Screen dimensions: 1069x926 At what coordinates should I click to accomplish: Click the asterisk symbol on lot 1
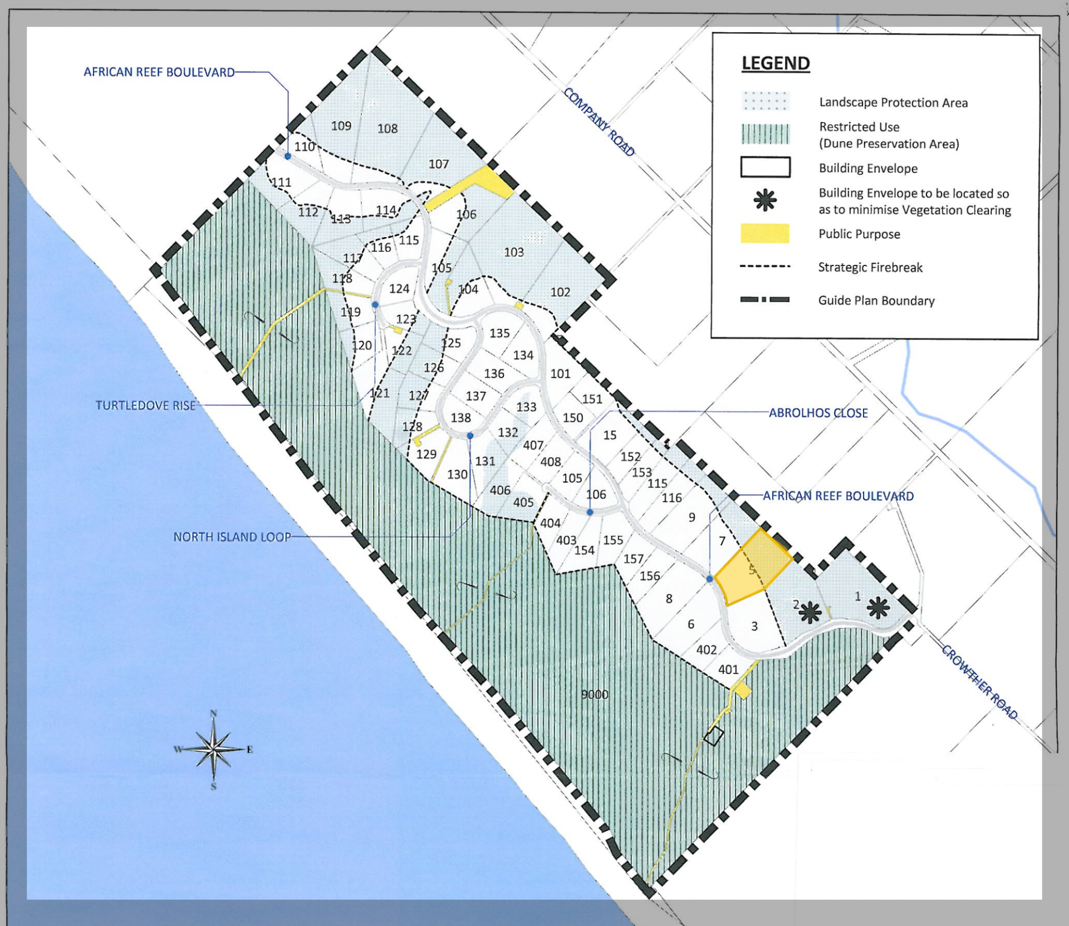click(878, 608)
